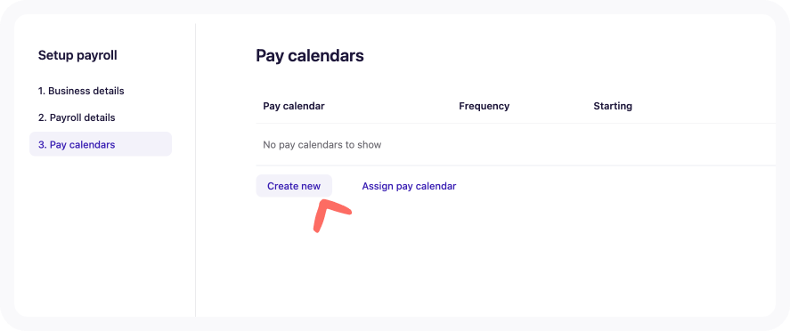This screenshot has width=790, height=331.
Task: Click the red arrow annotation mark
Action: coord(329,214)
